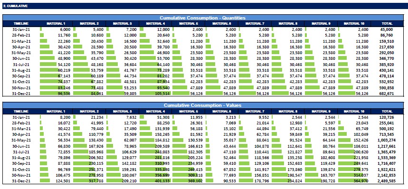Select the 30-Jun-21 total cell 346,770
The image size is (408, 189).
click(x=387, y=58)
